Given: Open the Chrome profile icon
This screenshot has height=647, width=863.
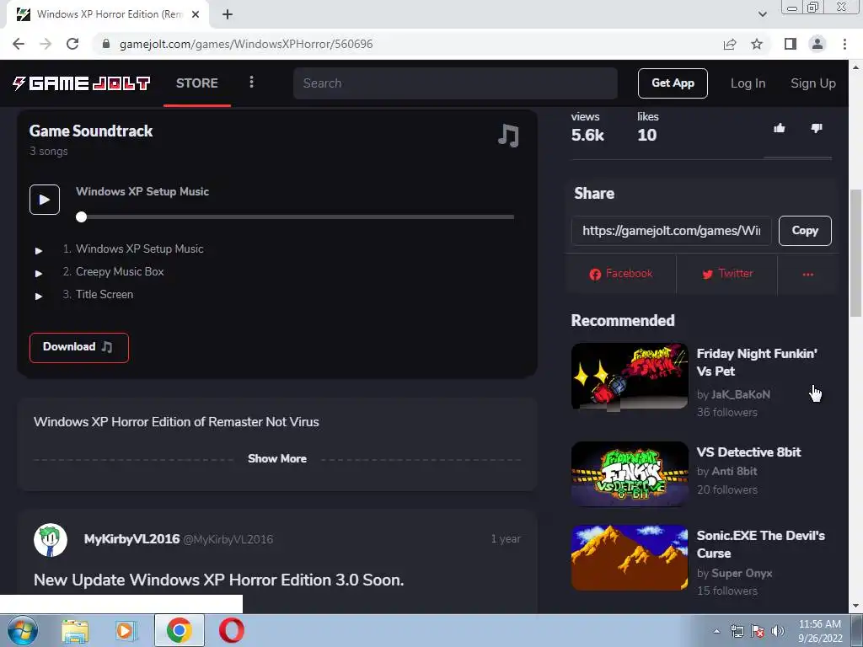Looking at the screenshot, I should (x=817, y=44).
